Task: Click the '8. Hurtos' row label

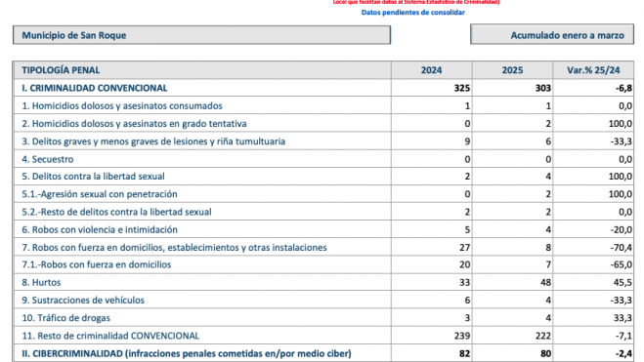Action: pyautogui.click(x=41, y=282)
